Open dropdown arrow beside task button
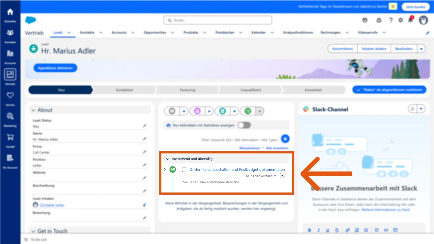434x244 pixels. pos(260,111)
